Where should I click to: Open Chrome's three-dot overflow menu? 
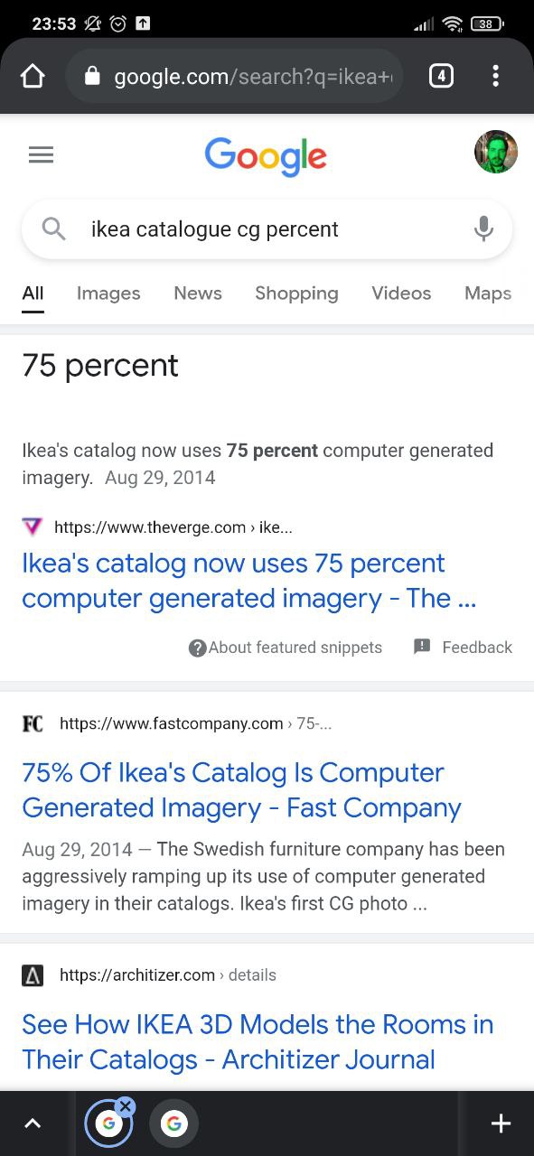[495, 77]
